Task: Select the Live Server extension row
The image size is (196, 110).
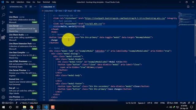Action: [x=23, y=28]
